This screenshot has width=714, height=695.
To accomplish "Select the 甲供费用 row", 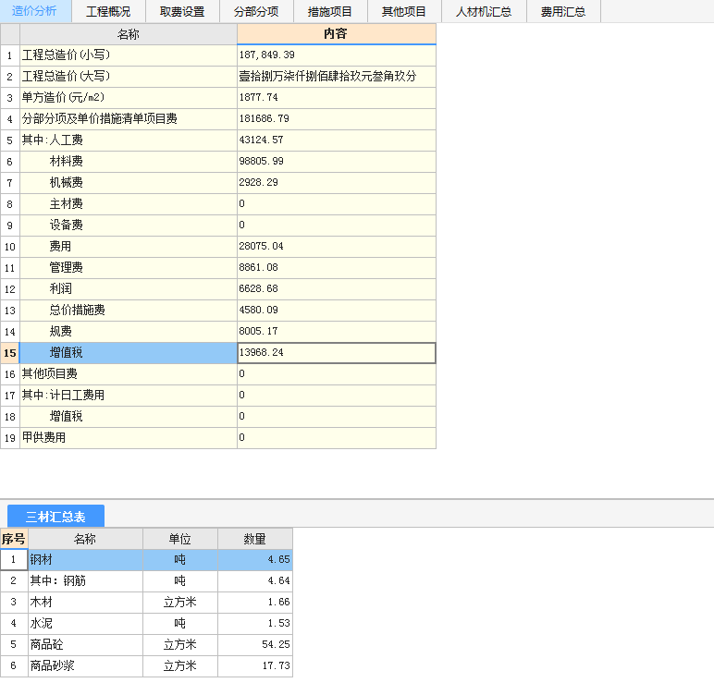I will [128, 437].
